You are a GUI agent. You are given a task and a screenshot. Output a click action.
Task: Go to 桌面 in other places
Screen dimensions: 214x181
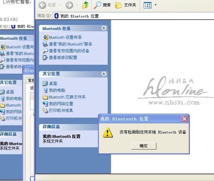click(x=53, y=84)
